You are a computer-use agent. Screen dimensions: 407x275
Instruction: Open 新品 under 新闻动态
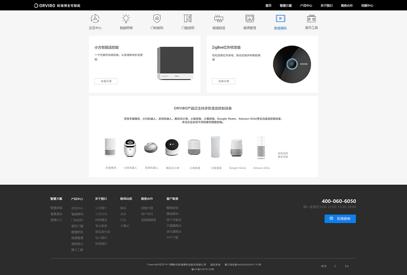[123, 208]
